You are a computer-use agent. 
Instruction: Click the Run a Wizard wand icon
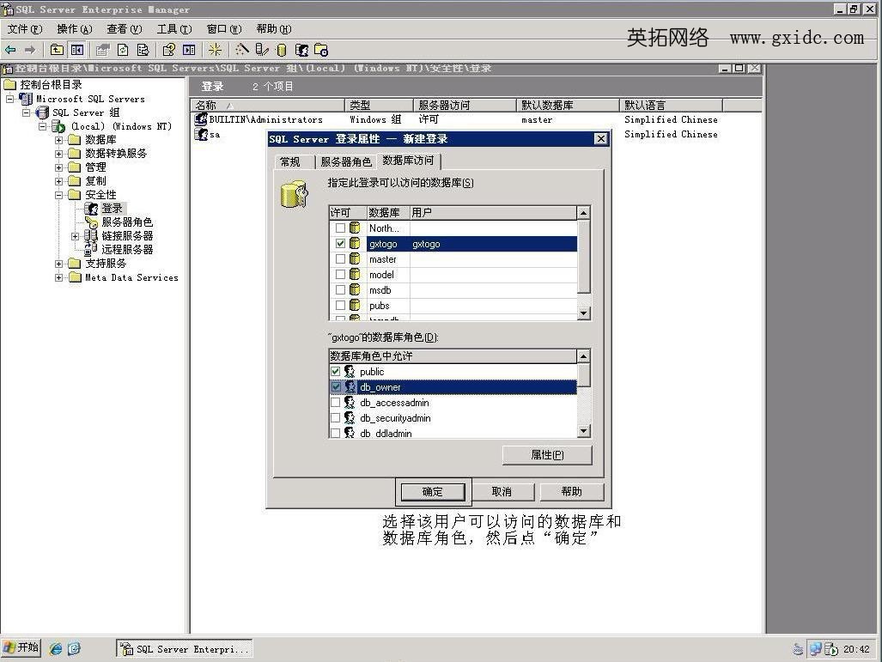[242, 50]
